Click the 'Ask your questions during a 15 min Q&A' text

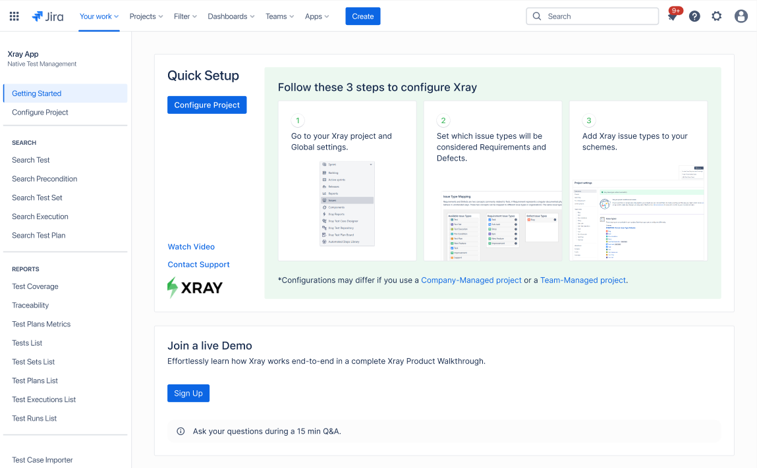(267, 431)
